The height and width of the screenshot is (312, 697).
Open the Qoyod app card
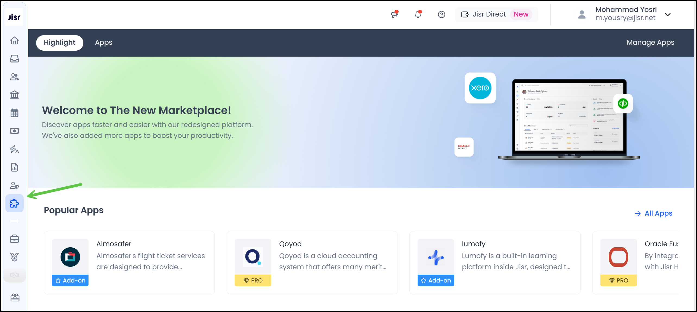pyautogui.click(x=312, y=262)
